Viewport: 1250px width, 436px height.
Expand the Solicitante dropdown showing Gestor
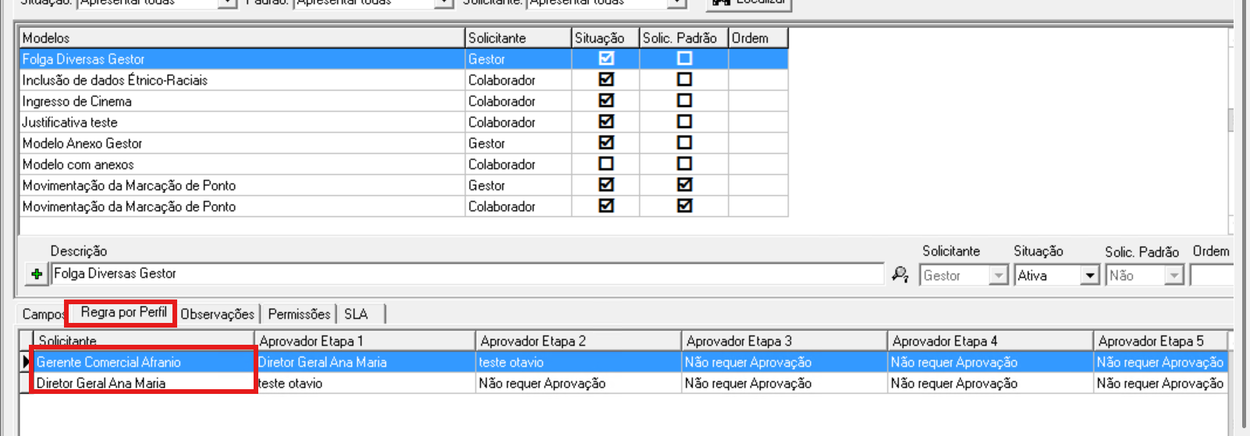pos(998,275)
